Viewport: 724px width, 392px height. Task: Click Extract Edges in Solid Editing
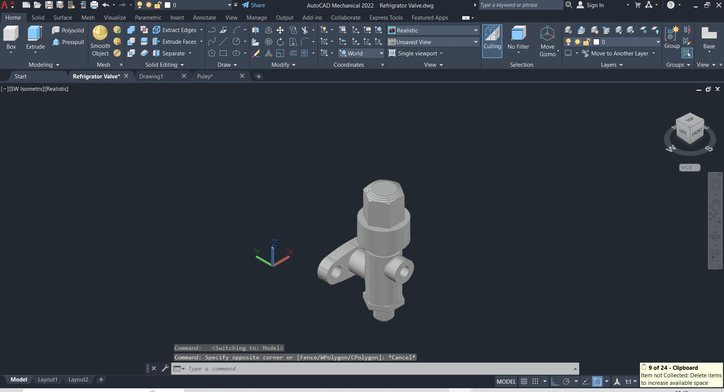175,30
